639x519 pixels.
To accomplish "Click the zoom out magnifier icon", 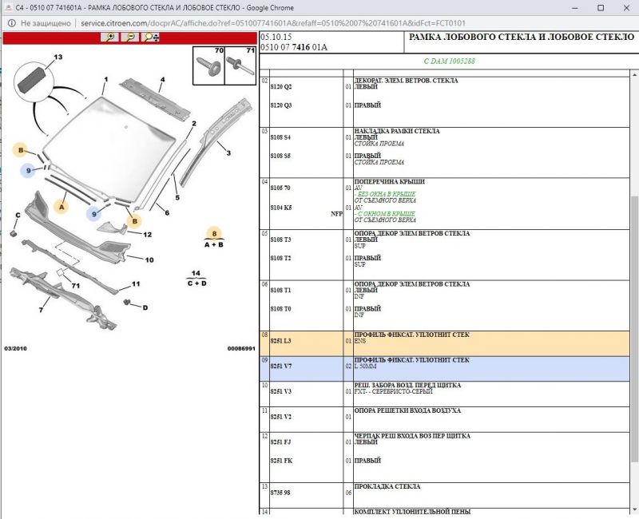I will pos(129,38).
